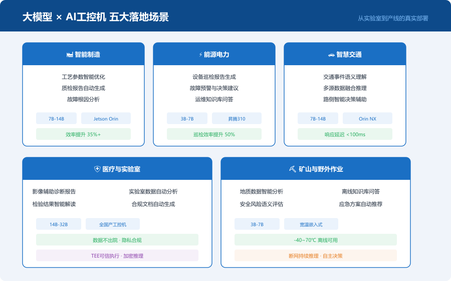
Task: Click the Orin NX hardware tag
Action: click(x=367, y=118)
